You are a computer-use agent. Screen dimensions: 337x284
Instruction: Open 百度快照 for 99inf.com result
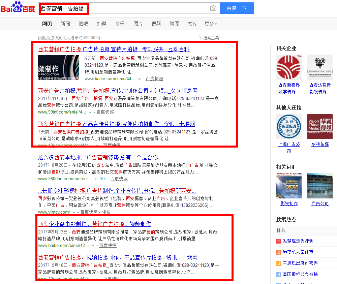click(x=105, y=112)
